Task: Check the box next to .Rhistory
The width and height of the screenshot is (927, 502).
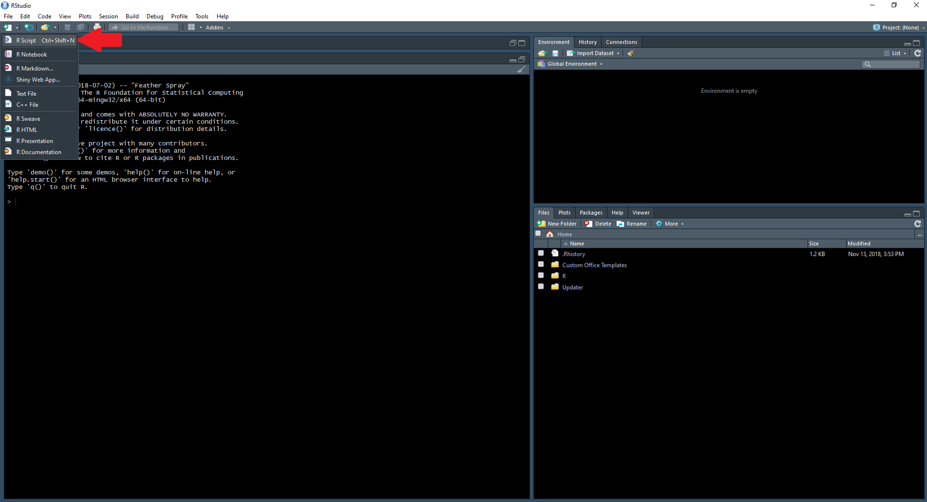Action: coord(541,253)
